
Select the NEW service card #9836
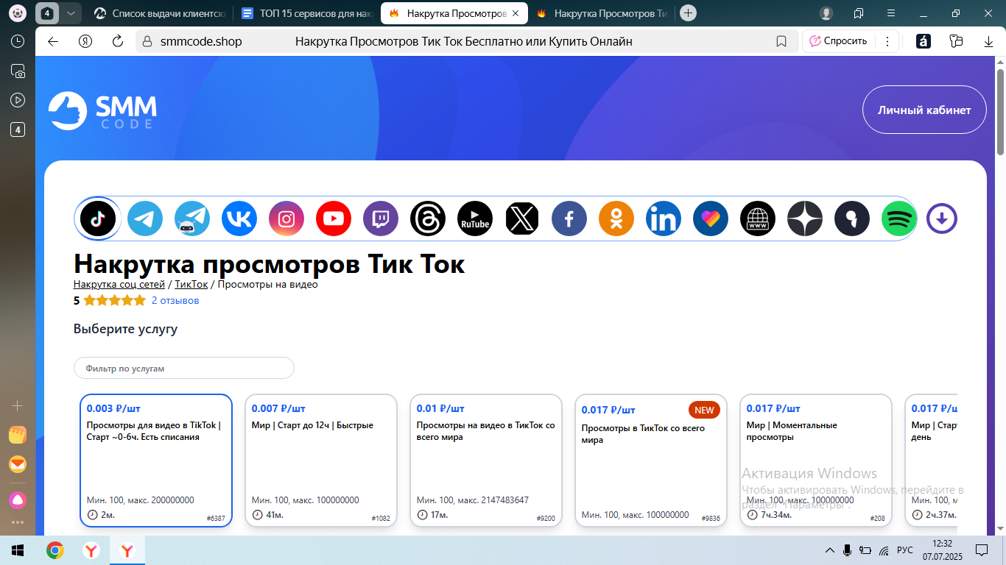651,461
